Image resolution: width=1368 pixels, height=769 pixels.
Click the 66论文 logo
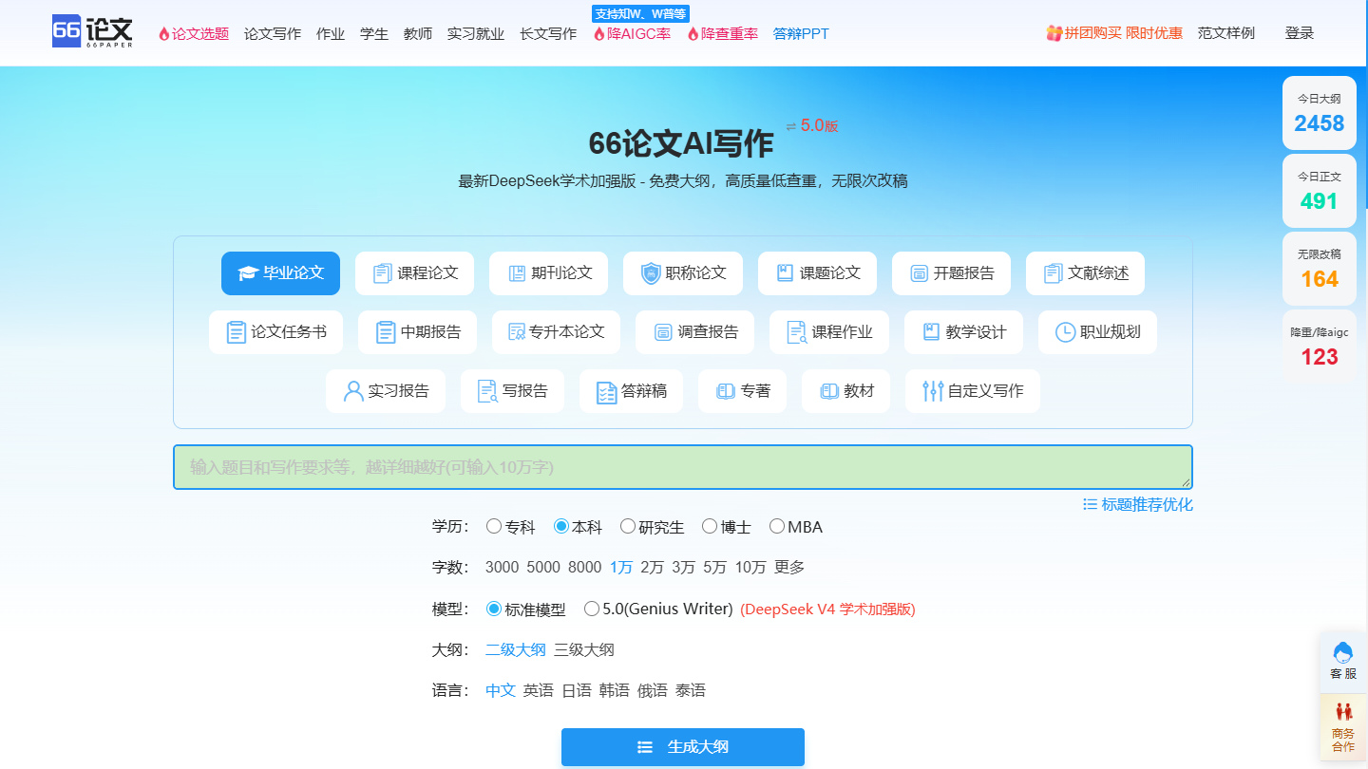point(93,32)
